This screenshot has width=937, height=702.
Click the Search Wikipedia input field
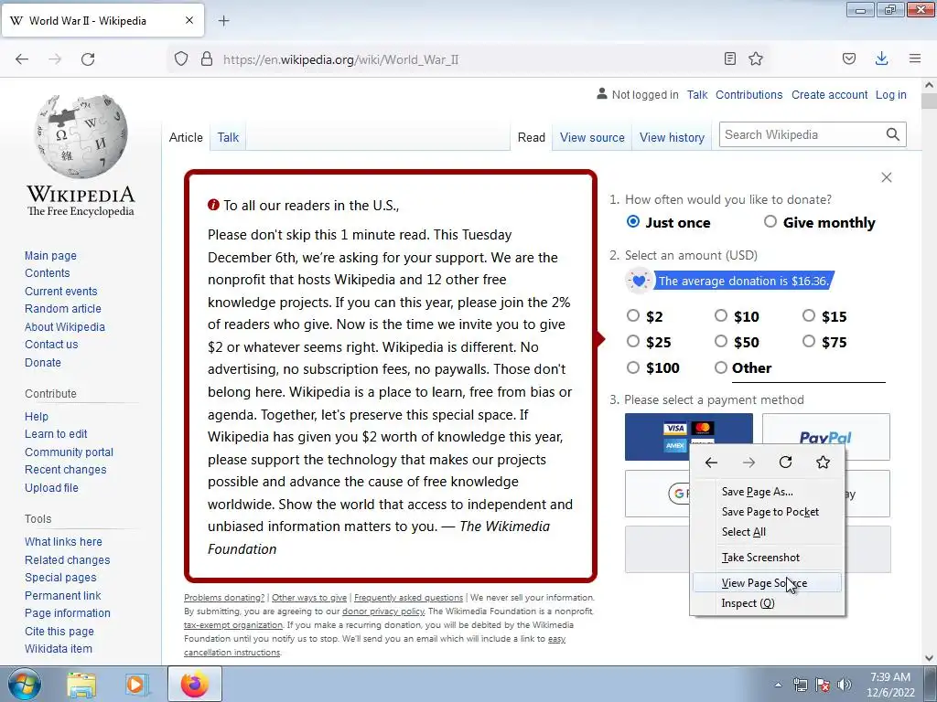[x=802, y=135]
